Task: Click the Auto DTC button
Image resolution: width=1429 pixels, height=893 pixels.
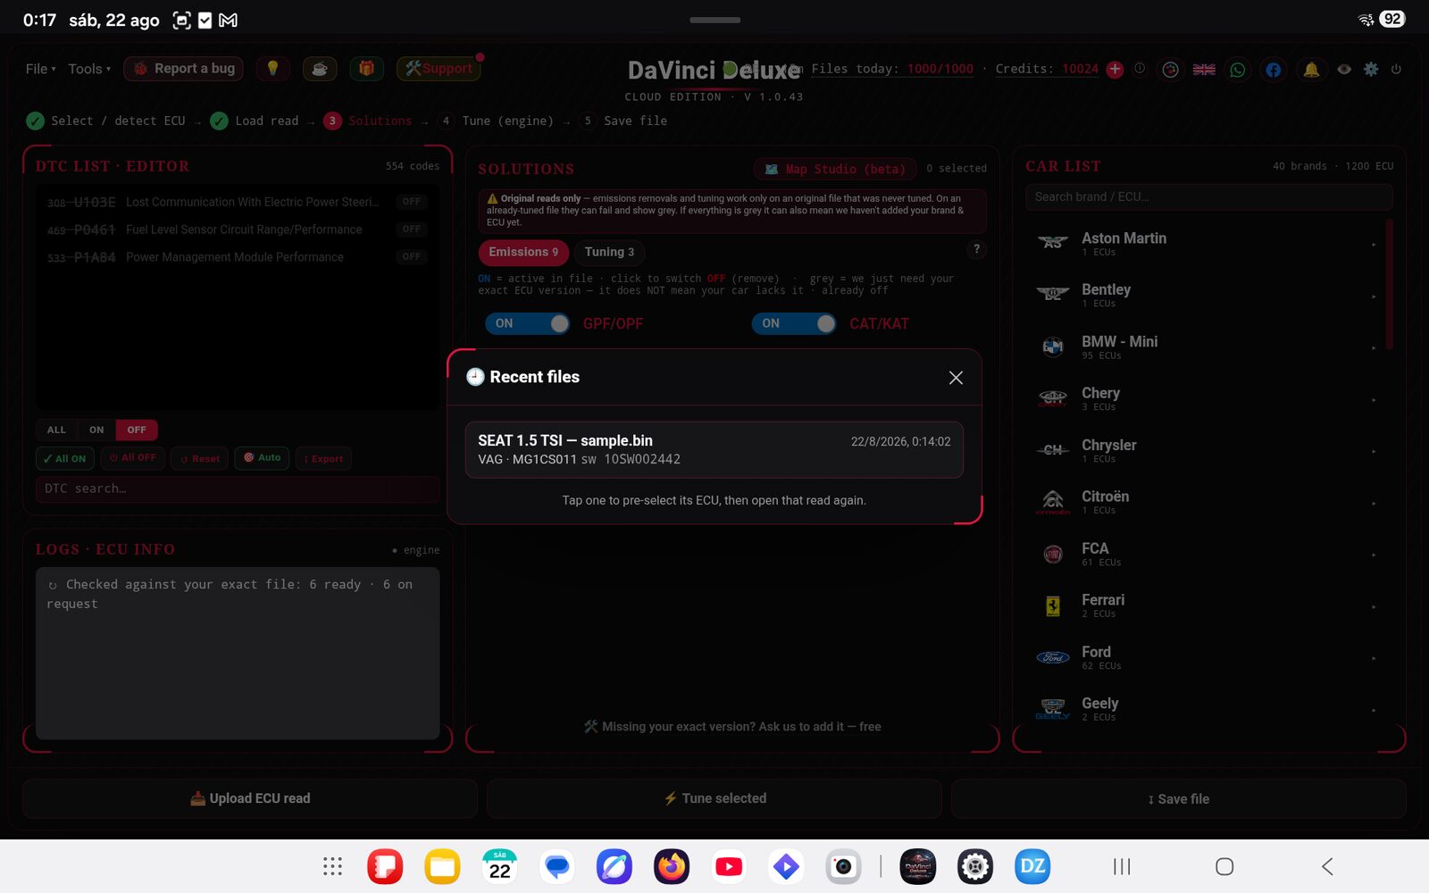Action: tap(263, 458)
